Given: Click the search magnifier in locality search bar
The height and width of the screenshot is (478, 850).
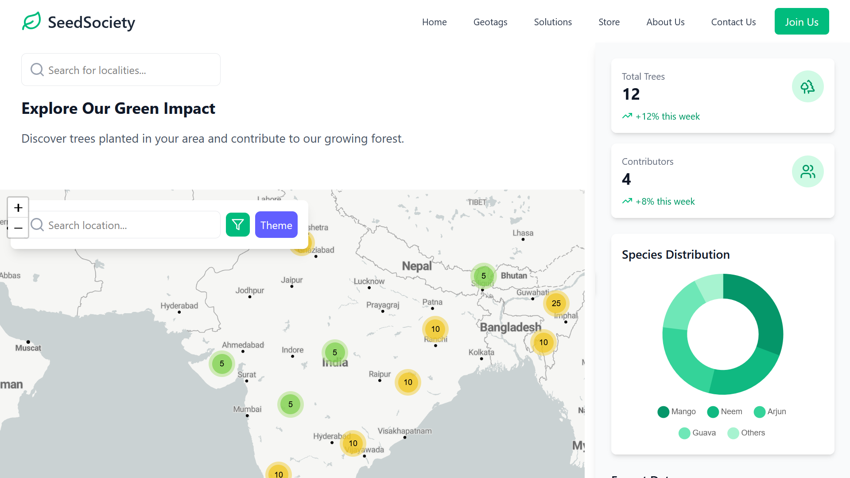Looking at the screenshot, I should point(37,69).
